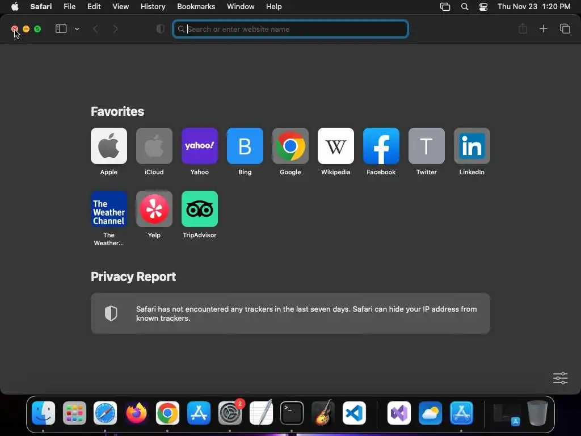Open App Store from the Dock
Image resolution: width=581 pixels, height=436 pixels.
click(199, 413)
